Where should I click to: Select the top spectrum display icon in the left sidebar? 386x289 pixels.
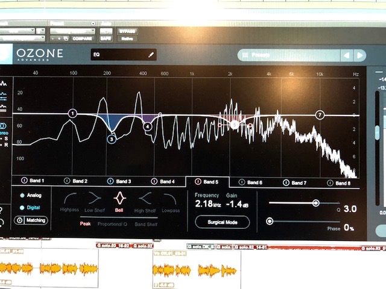(x=3, y=84)
